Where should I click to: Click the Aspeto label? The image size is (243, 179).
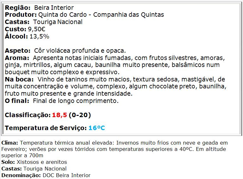pyautogui.click(x=17, y=51)
